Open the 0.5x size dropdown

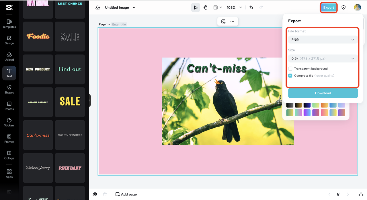click(x=323, y=58)
